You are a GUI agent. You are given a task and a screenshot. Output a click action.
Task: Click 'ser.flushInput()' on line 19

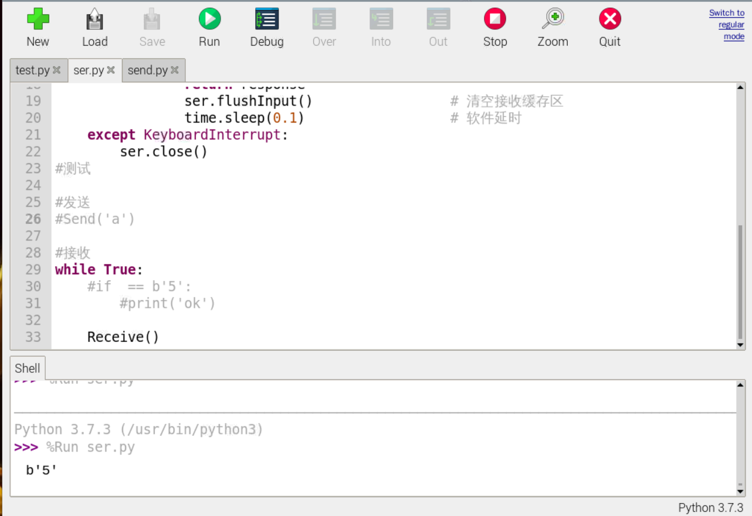tap(248, 101)
